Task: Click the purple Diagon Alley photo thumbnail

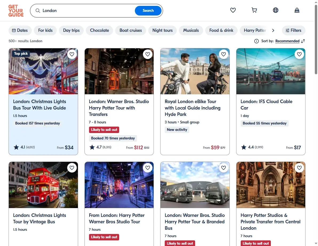Action: [119, 185]
